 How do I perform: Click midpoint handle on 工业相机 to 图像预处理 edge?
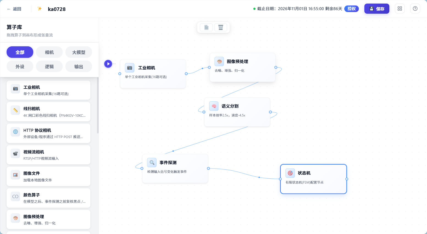tap(203, 68)
